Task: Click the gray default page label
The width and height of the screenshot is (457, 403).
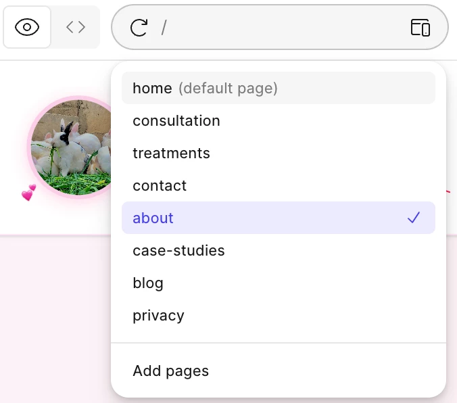Action: [x=228, y=88]
